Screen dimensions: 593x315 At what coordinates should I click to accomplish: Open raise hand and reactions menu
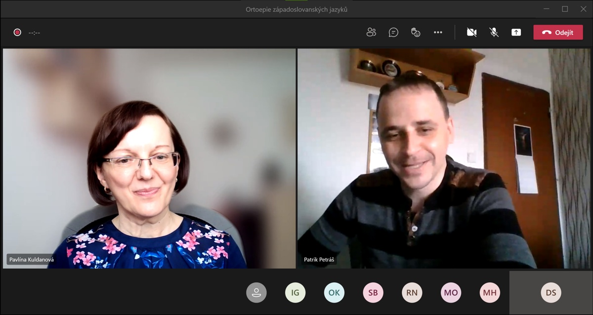click(416, 33)
